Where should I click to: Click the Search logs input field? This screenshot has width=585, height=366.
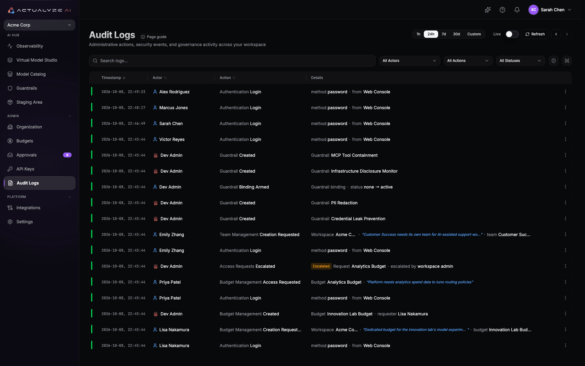click(232, 61)
